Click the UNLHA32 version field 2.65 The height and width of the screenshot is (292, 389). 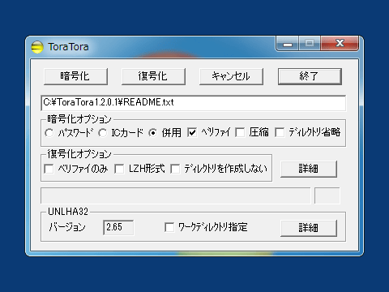118,227
